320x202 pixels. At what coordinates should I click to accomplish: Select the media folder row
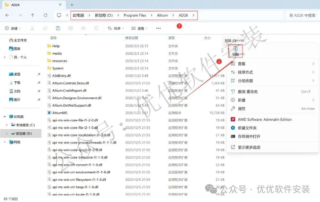(x=136, y=53)
